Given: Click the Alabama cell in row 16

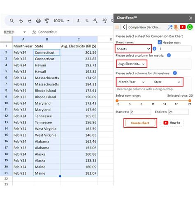Looking at the screenshot, I should [x=47, y=141].
